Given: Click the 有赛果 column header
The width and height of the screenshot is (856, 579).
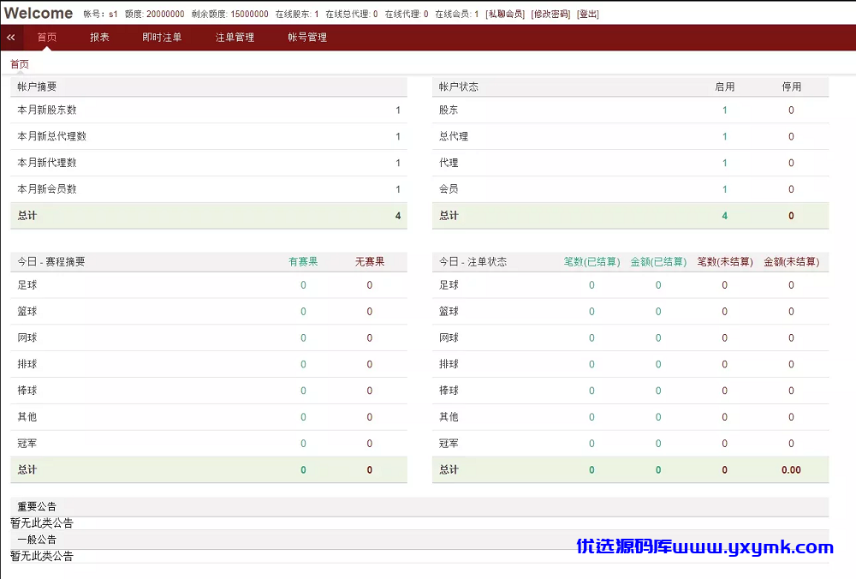Looking at the screenshot, I should tap(303, 261).
